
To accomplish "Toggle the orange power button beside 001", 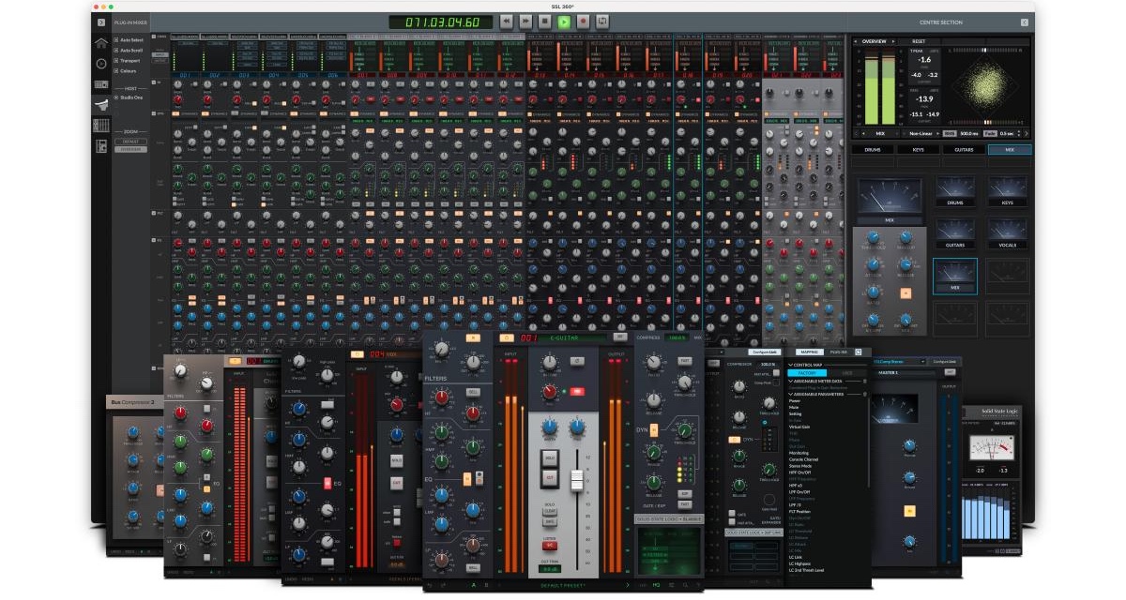I will pos(508,337).
